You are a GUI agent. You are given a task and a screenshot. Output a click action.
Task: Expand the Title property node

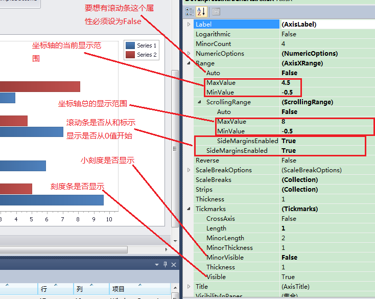189,286
